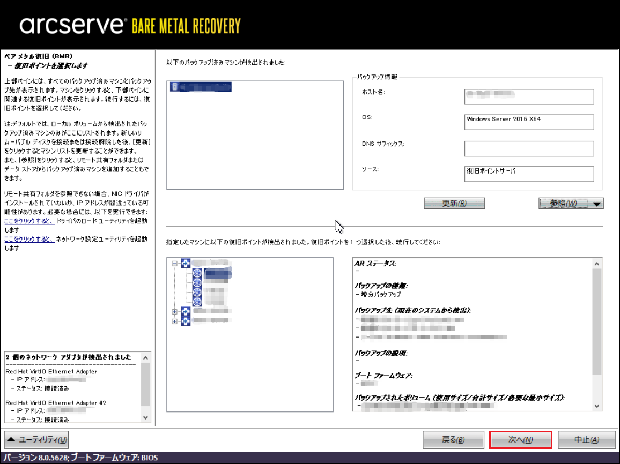The height and width of the screenshot is (464, 620).
Task: Click the ホスト名 input field
Action: pyautogui.click(x=529, y=97)
